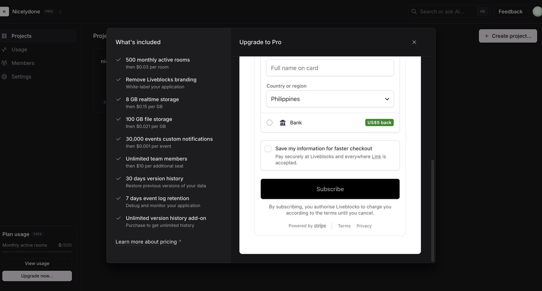542x291 pixels.
Task: Open Settings in the sidebar
Action: click(x=38, y=77)
